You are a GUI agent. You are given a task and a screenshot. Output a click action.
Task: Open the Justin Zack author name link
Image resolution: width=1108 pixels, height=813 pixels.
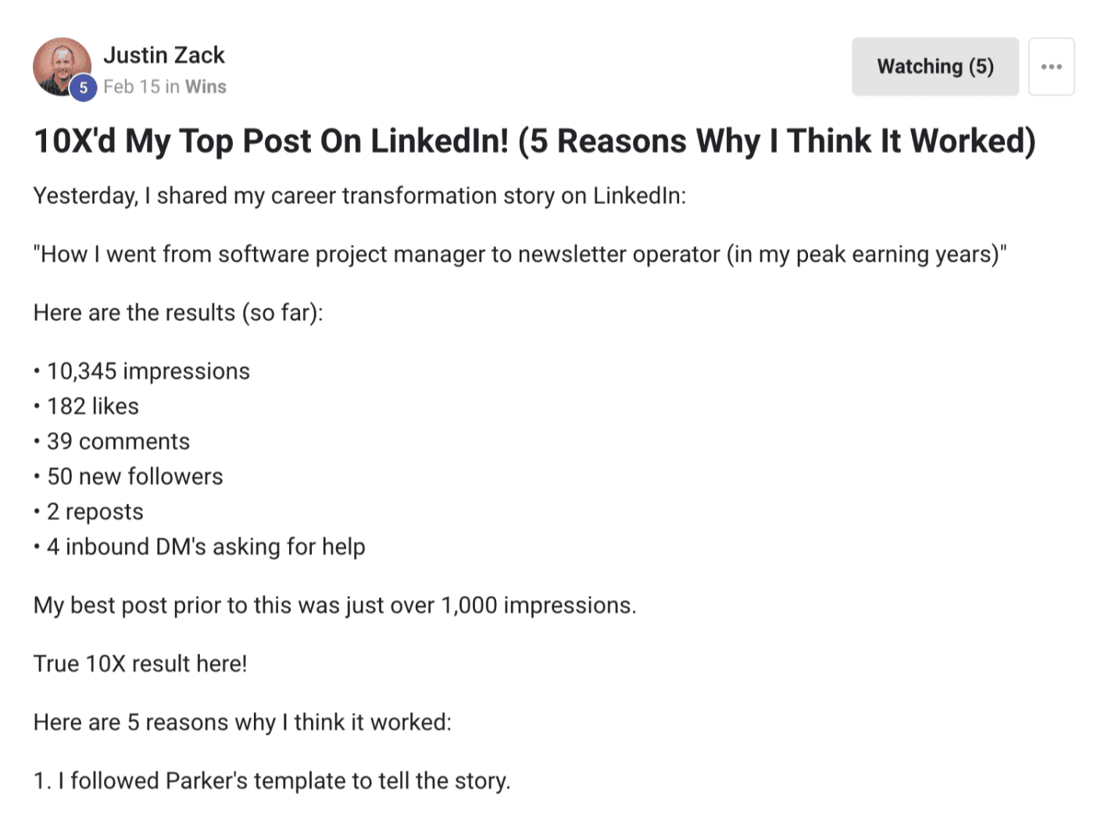coord(164,55)
